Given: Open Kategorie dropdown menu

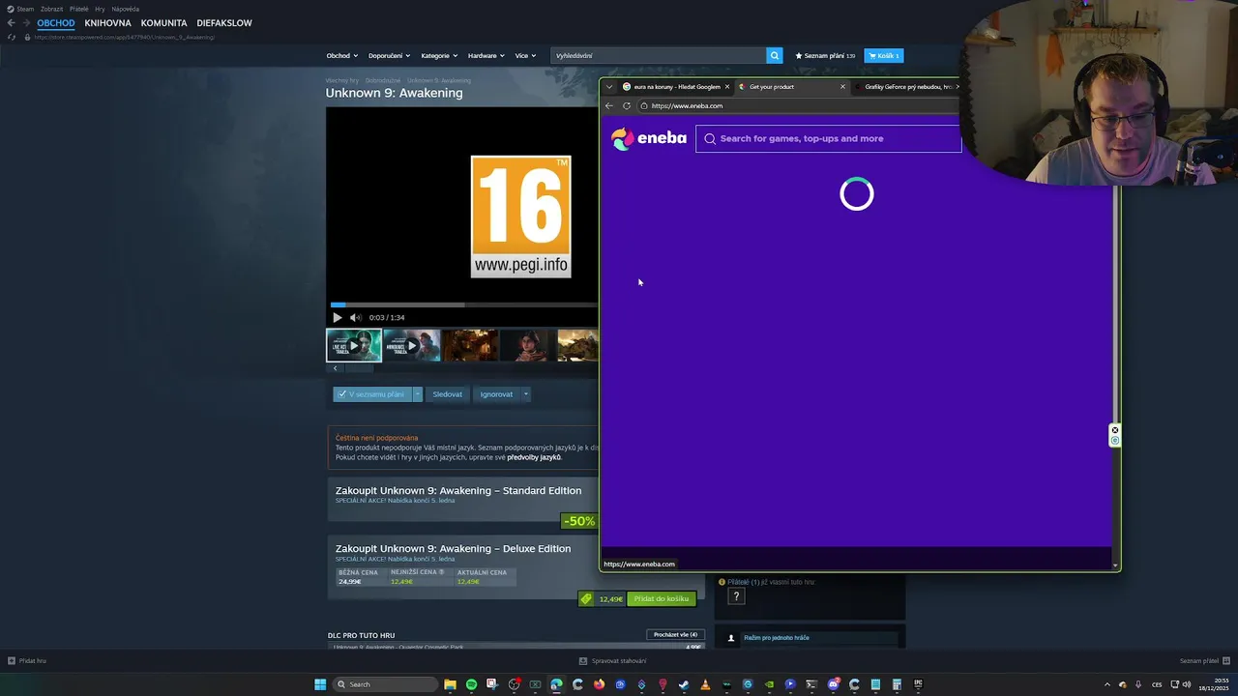Looking at the screenshot, I should 439,55.
